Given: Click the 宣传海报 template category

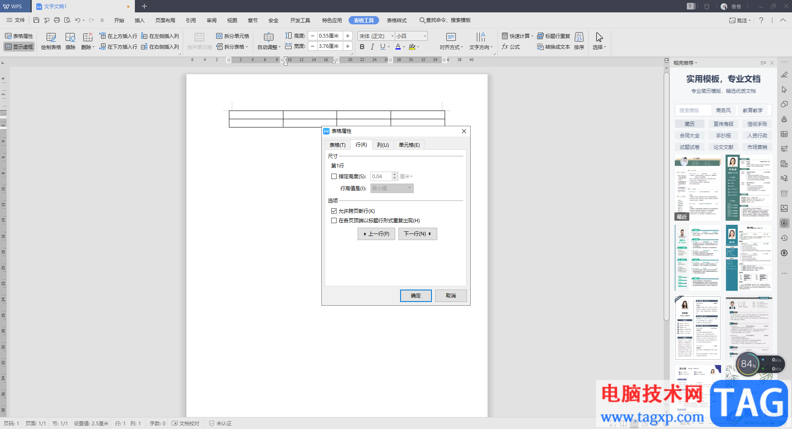Looking at the screenshot, I should click(724, 124).
